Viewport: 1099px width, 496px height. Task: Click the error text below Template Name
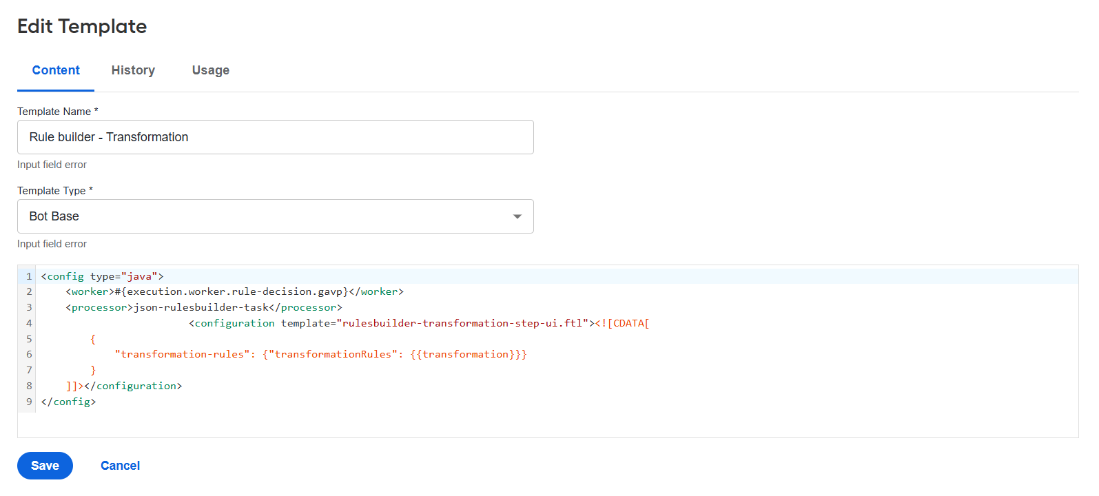pyautogui.click(x=52, y=165)
